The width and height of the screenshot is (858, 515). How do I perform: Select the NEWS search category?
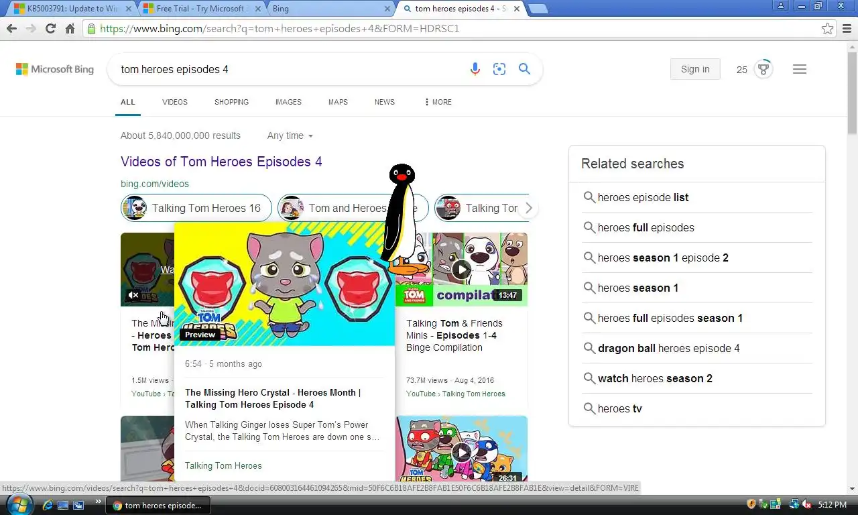(385, 102)
